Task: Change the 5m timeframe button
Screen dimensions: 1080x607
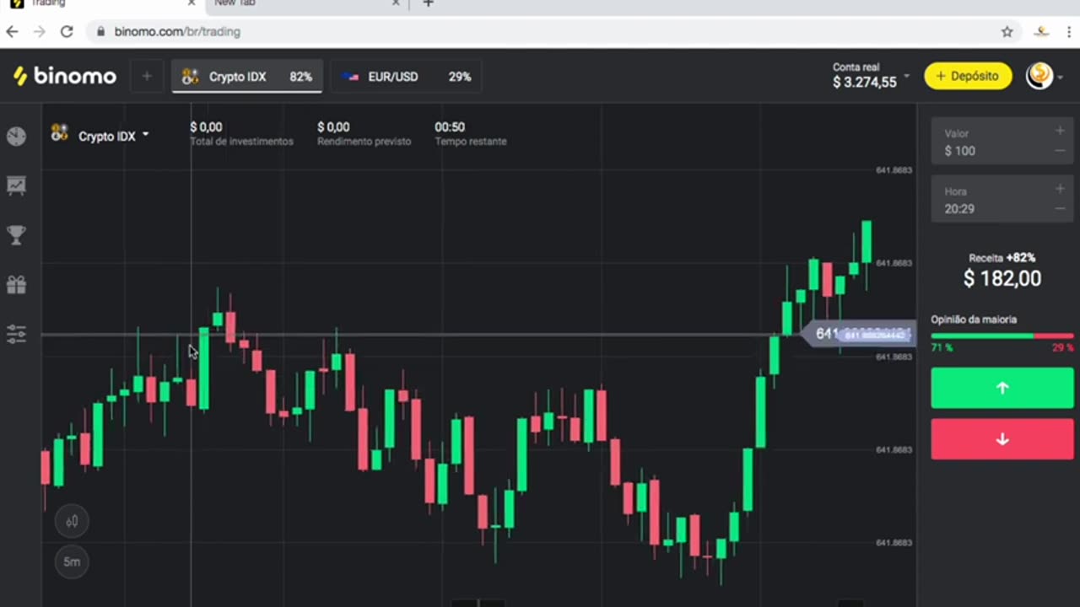Action: point(72,561)
